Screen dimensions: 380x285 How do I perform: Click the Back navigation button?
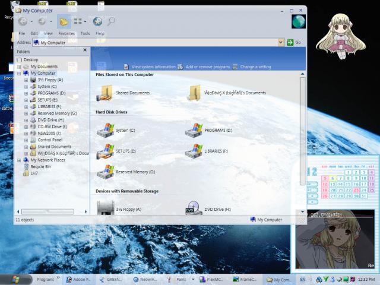(23, 21)
